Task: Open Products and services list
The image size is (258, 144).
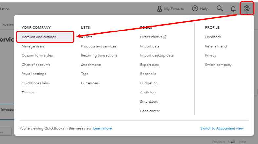Action: coord(98,46)
